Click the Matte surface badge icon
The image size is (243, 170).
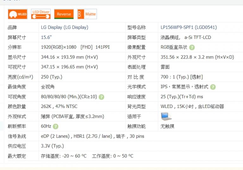click(87, 14)
